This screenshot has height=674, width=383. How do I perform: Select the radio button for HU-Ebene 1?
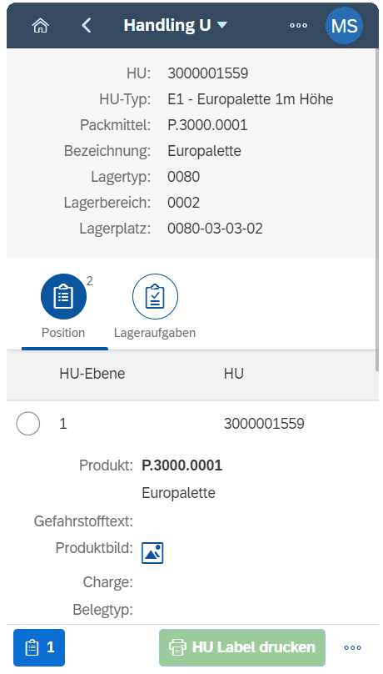click(27, 424)
